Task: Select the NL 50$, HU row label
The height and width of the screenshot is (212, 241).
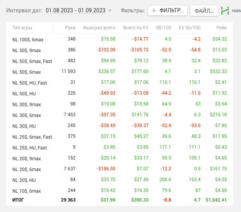Action: point(24,94)
